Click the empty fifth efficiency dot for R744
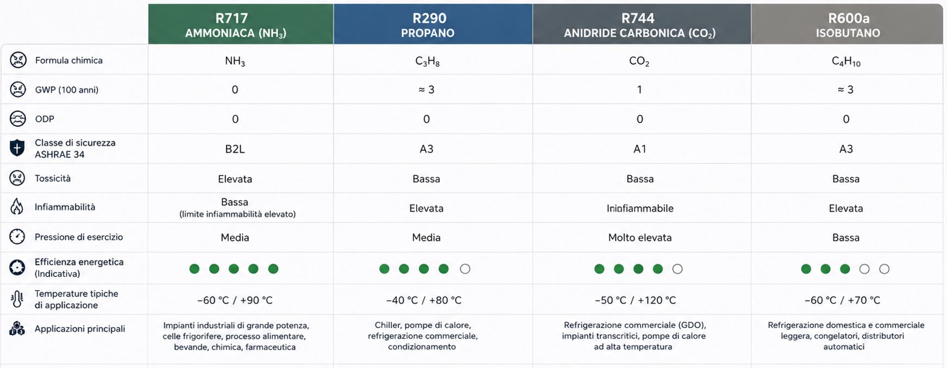 pos(678,269)
